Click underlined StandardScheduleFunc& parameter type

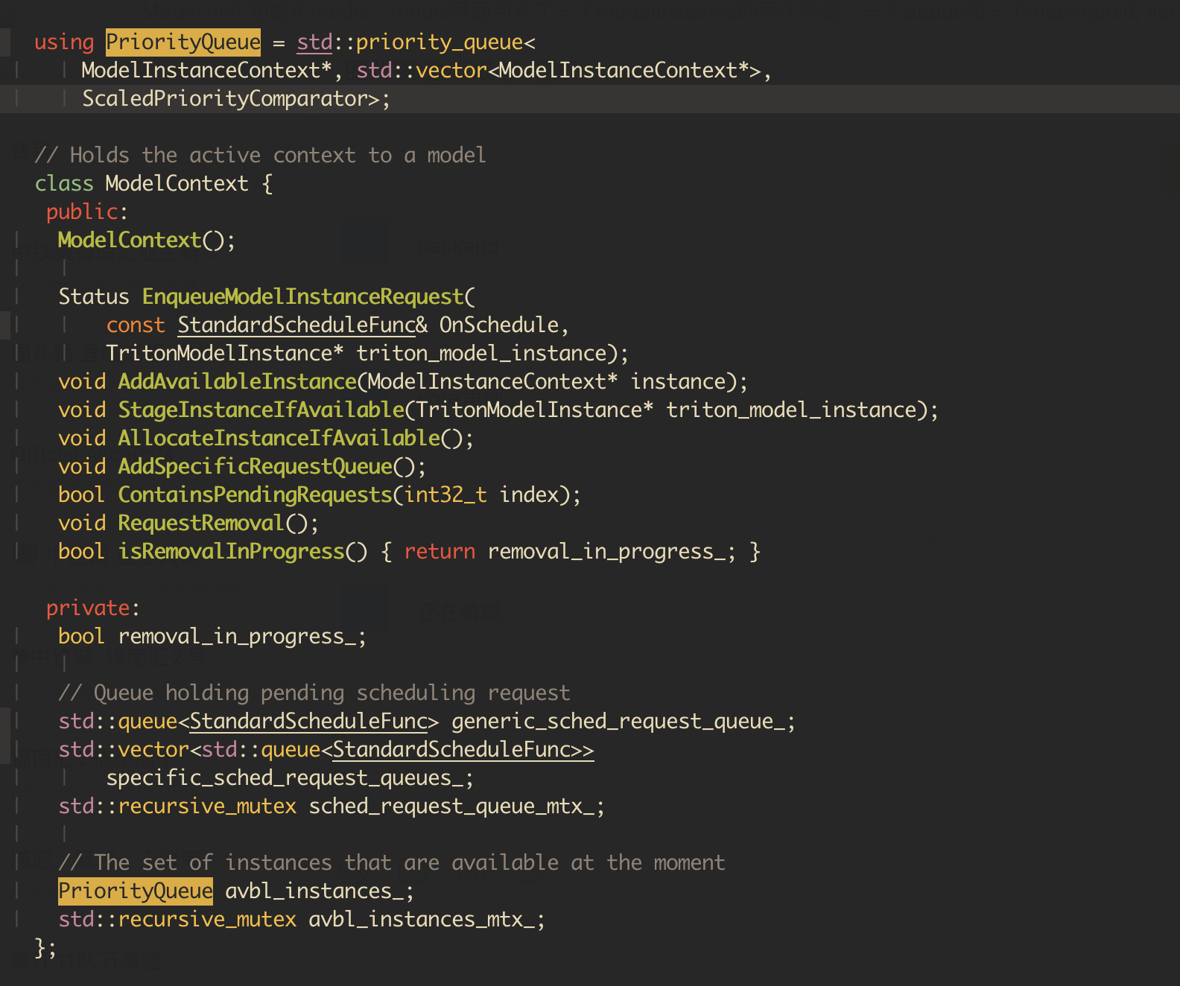click(302, 325)
